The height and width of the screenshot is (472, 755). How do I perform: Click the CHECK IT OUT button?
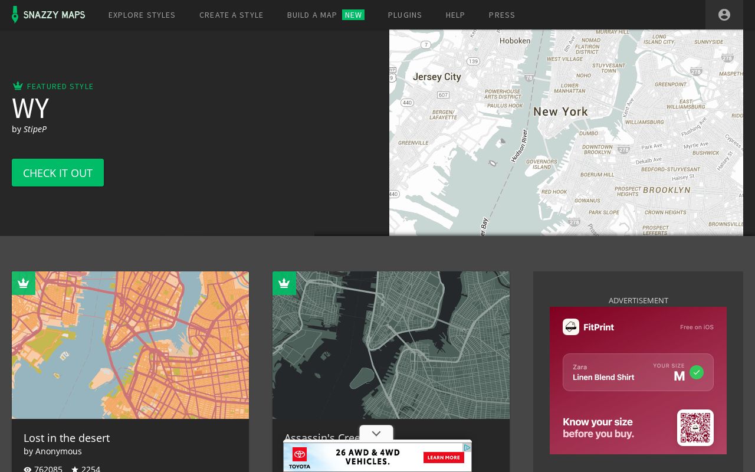pyautogui.click(x=58, y=172)
